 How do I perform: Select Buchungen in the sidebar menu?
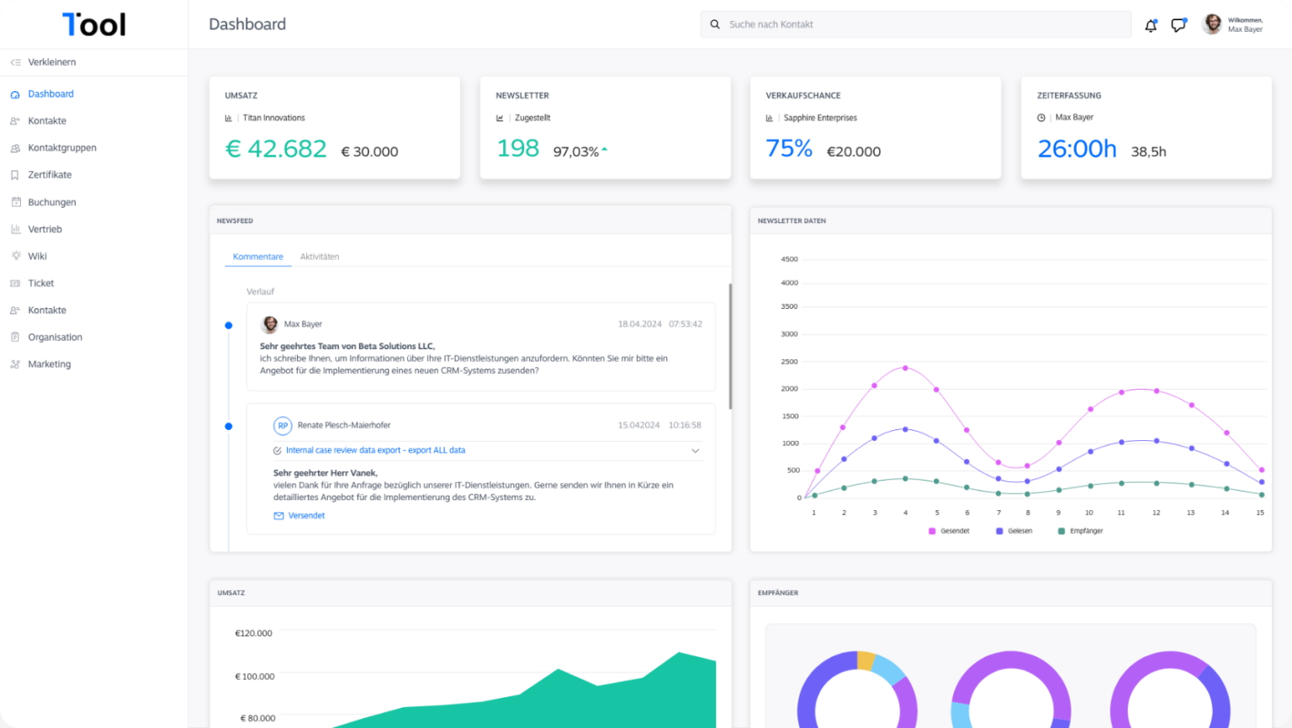14,201
